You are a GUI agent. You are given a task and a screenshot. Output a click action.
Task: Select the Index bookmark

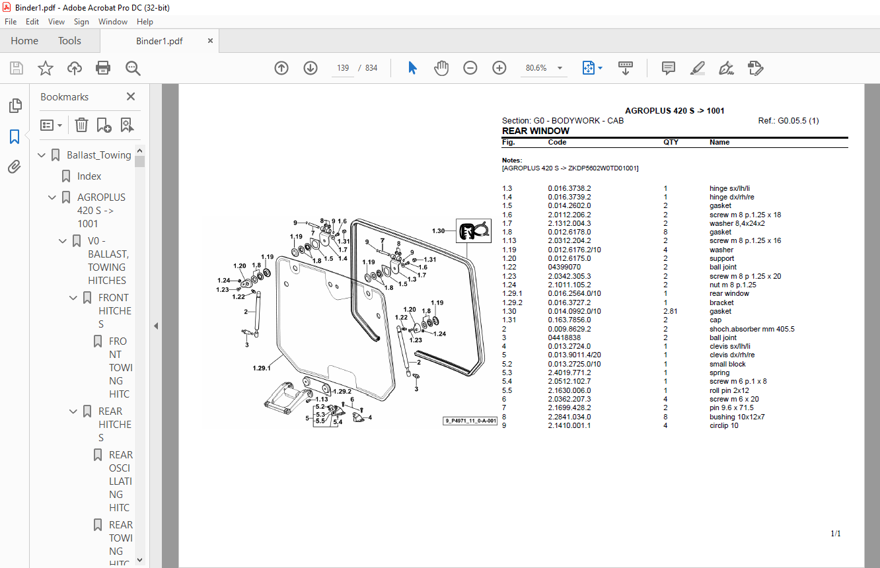tap(89, 176)
